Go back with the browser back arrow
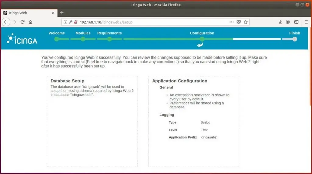 [x=6, y=22]
